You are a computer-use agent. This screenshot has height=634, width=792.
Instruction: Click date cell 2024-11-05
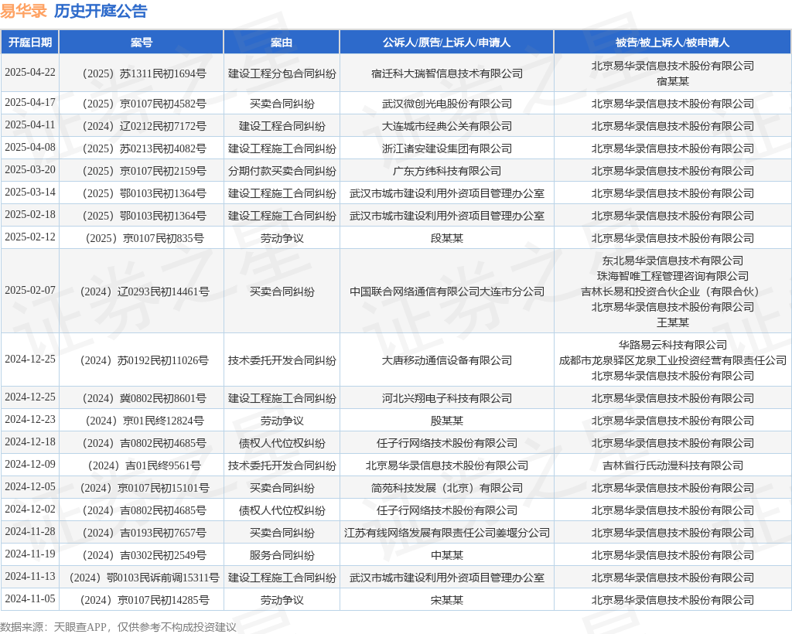point(30,598)
